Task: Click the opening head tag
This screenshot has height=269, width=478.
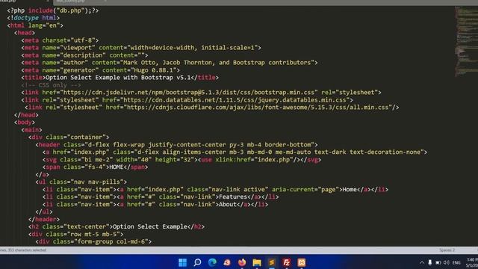Action: coord(25,33)
